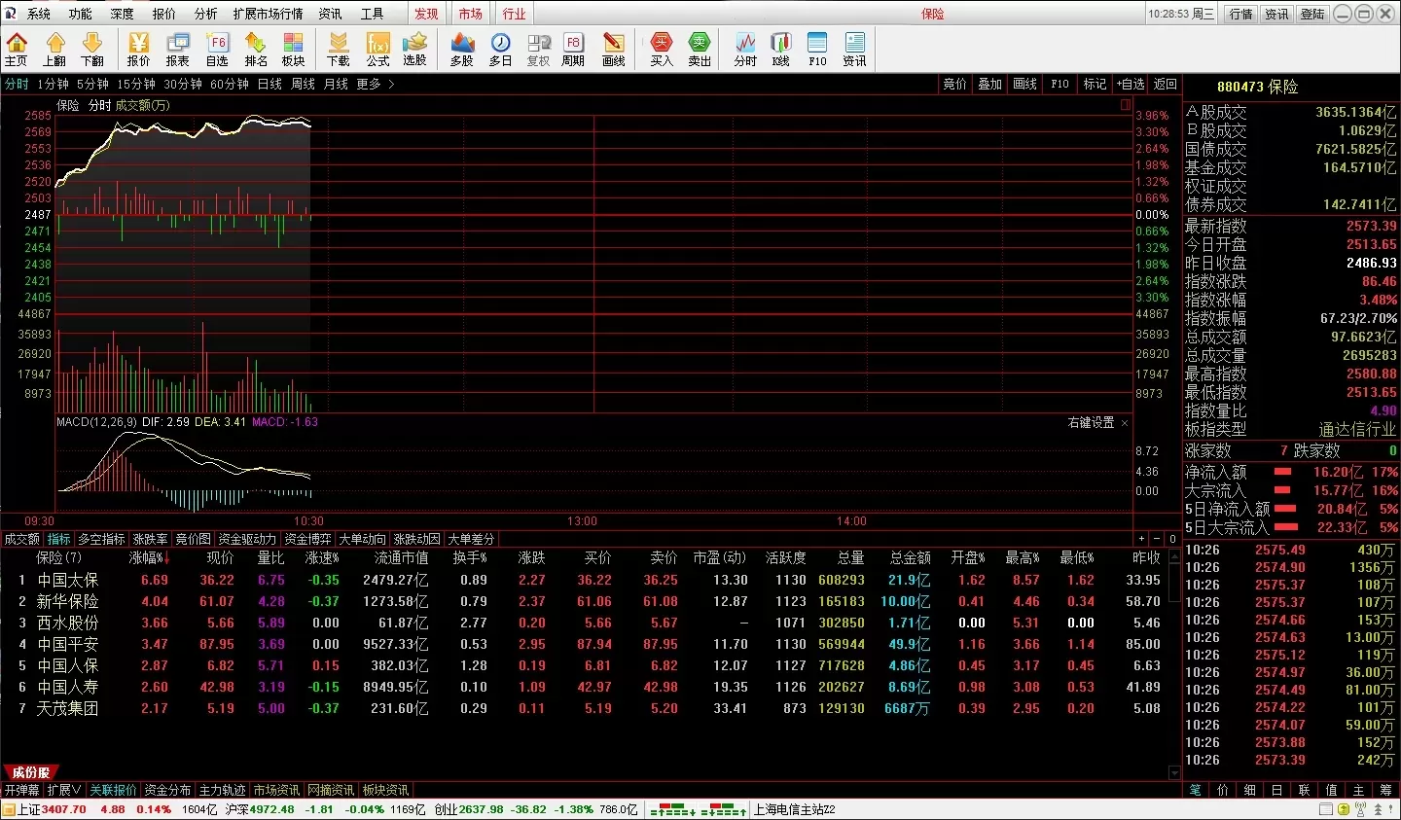The image size is (1401, 820).
Task: Toggle the 叠加 overlay chart option
Action: [989, 85]
